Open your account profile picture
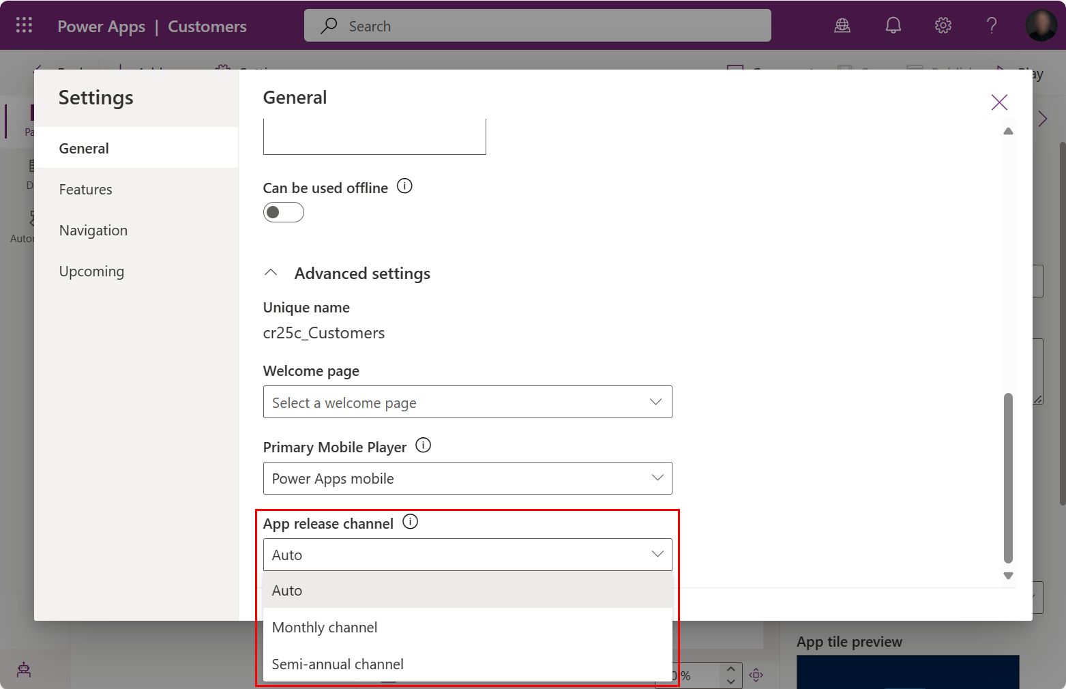1066x689 pixels. click(x=1041, y=25)
